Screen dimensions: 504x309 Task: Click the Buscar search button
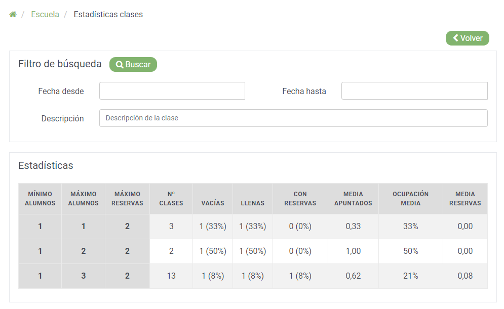click(x=133, y=65)
